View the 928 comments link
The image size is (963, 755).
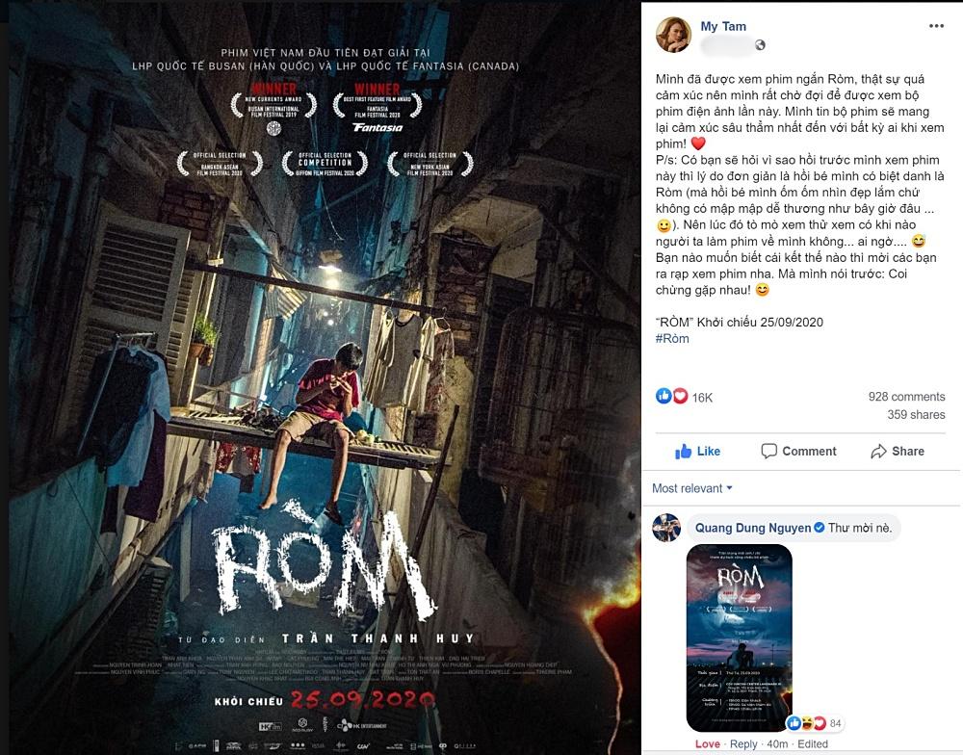click(x=906, y=397)
